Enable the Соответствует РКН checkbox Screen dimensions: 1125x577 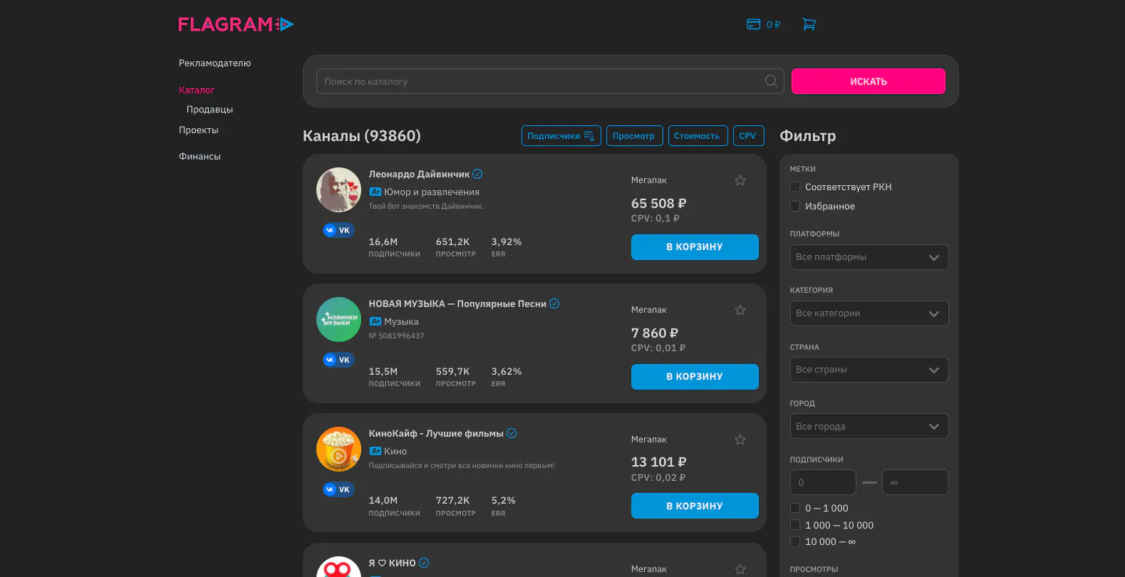tap(795, 187)
